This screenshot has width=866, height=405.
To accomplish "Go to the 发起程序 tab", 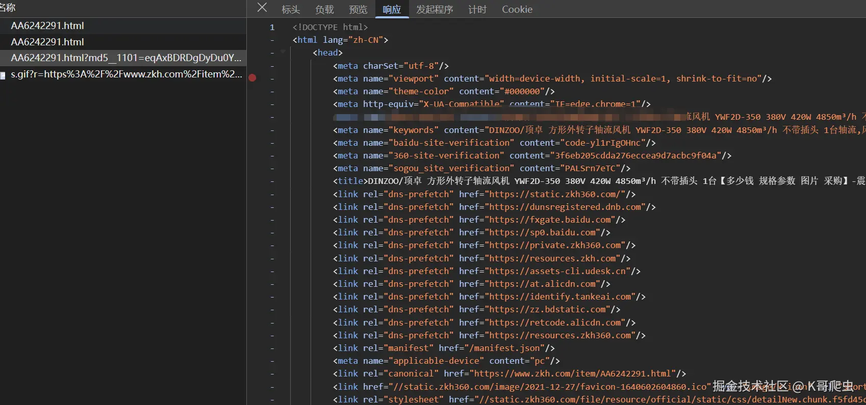I will (x=435, y=9).
